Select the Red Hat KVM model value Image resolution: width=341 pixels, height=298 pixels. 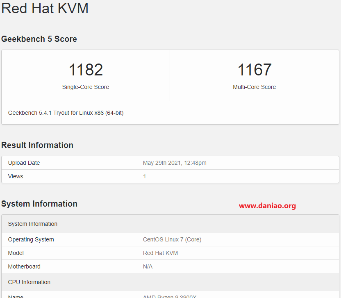click(x=160, y=253)
